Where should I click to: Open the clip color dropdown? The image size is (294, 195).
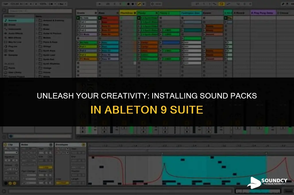click(11, 153)
